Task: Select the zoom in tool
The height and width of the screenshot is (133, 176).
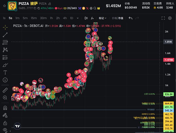Action: [x=5, y=98]
